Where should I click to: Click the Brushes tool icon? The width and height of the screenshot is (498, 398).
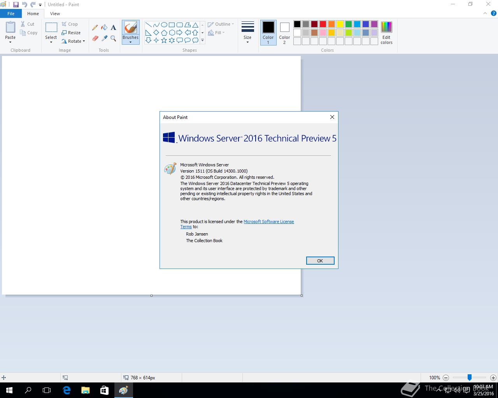click(x=130, y=28)
